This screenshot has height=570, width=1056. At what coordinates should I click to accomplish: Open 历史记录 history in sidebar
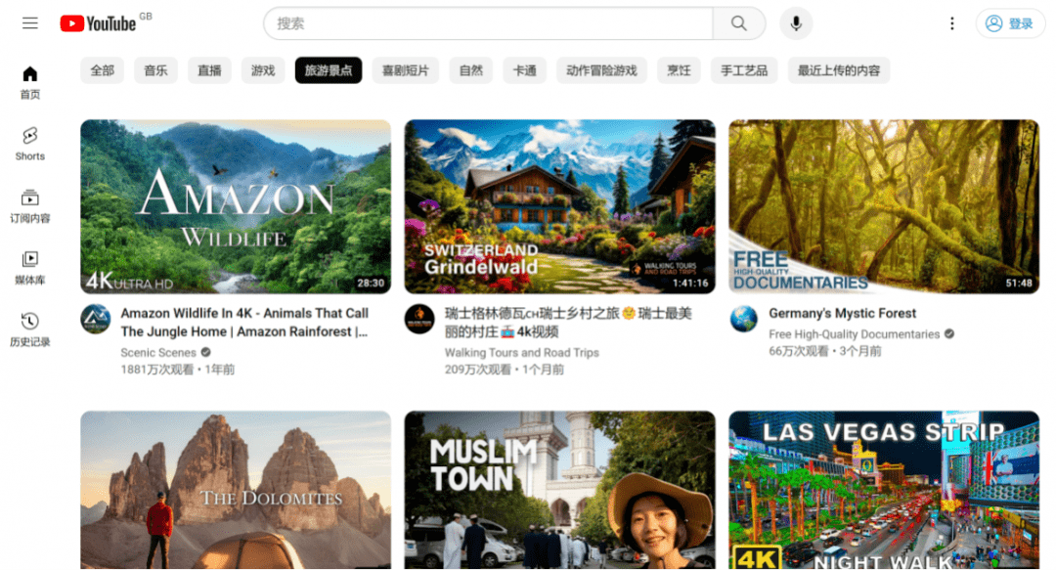[30, 329]
